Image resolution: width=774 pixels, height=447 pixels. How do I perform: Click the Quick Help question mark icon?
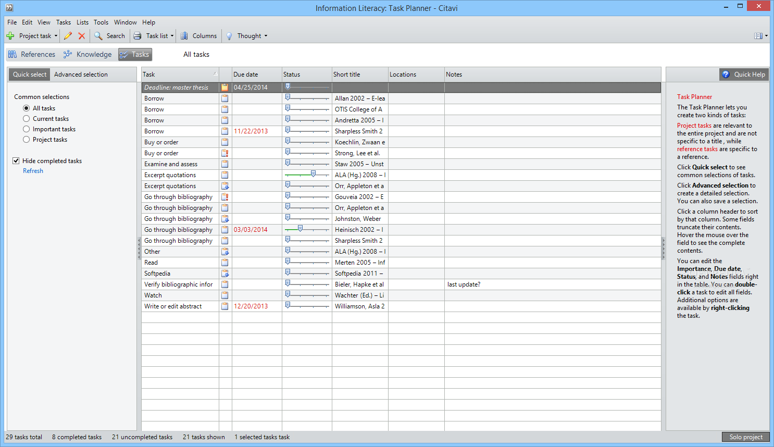[726, 74]
